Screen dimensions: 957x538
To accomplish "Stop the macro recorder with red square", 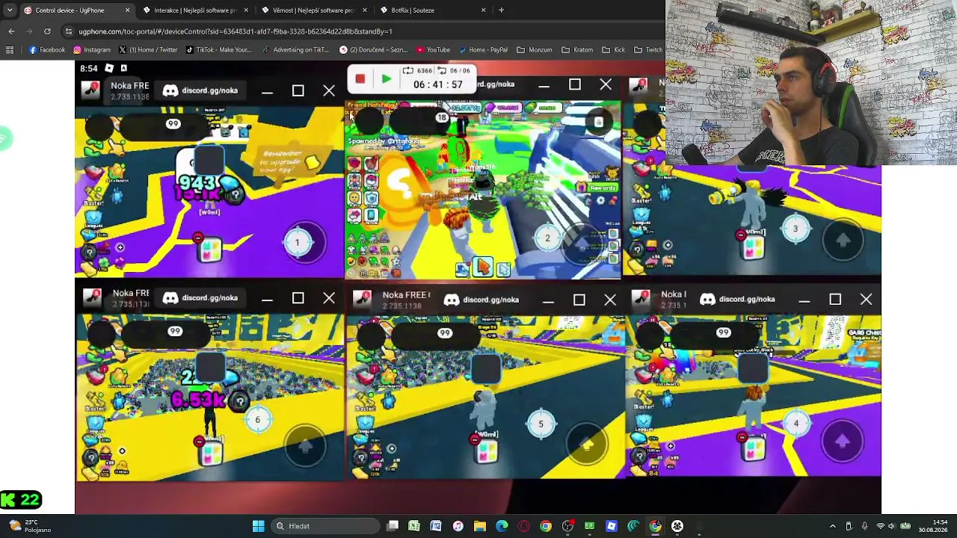I will coord(360,78).
